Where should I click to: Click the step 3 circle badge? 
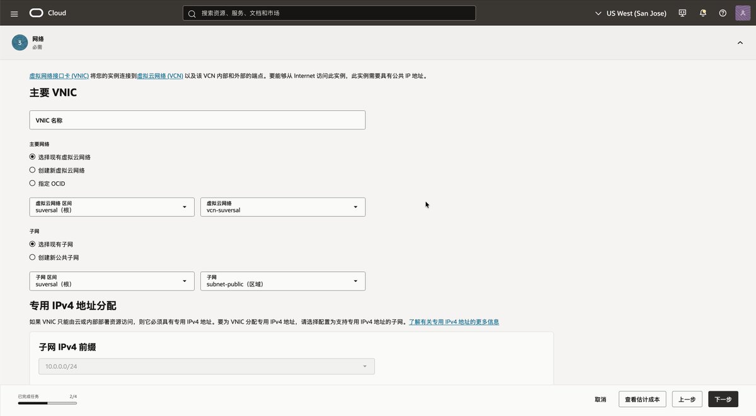(x=20, y=42)
